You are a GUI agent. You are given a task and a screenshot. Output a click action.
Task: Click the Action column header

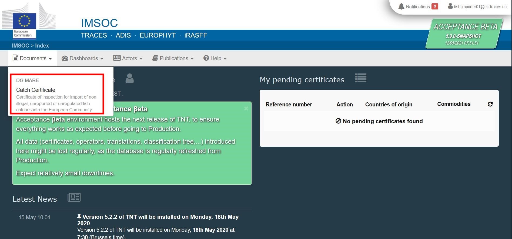coord(344,105)
